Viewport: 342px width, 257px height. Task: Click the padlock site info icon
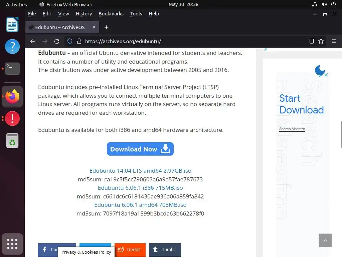pyautogui.click(x=79, y=41)
